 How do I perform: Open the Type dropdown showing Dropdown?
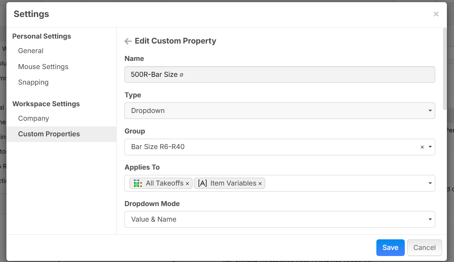279,111
